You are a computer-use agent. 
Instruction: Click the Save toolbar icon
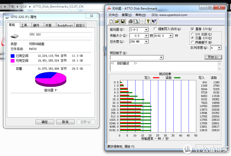coord(123,21)
